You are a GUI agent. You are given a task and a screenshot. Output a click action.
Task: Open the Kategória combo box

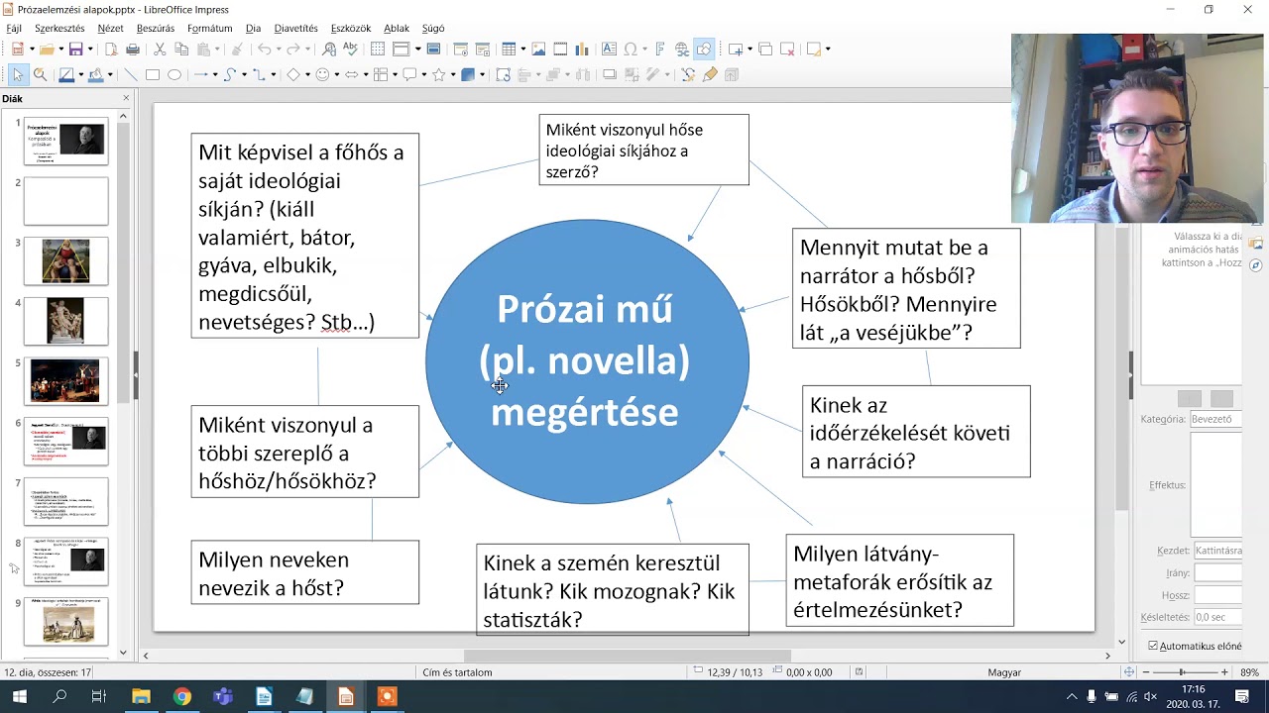(1215, 419)
